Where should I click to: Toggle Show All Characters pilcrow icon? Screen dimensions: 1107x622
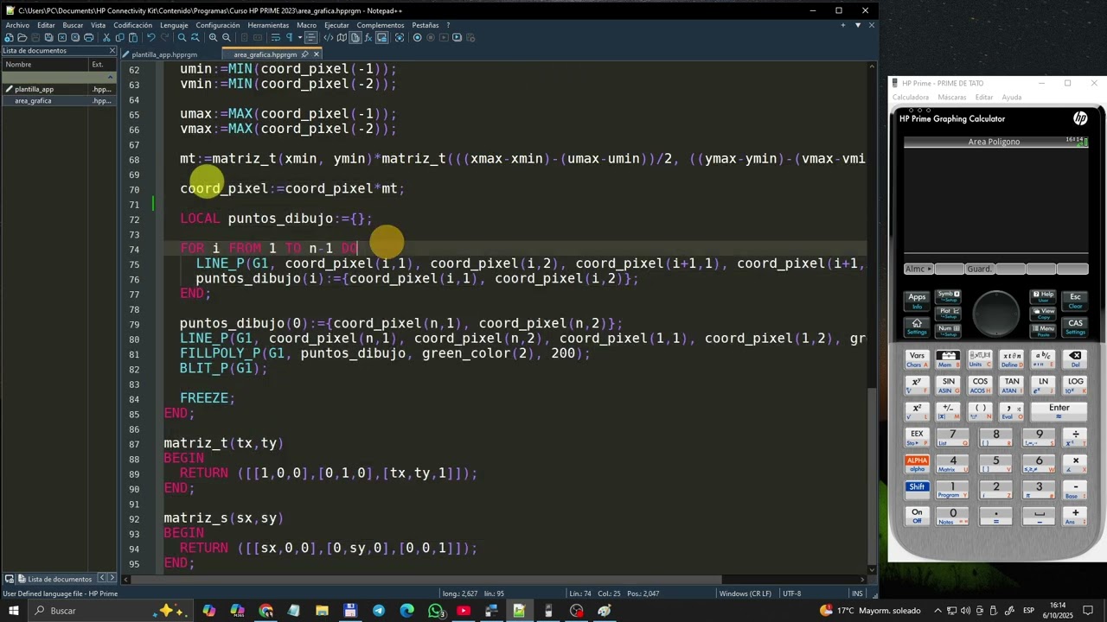click(x=290, y=37)
